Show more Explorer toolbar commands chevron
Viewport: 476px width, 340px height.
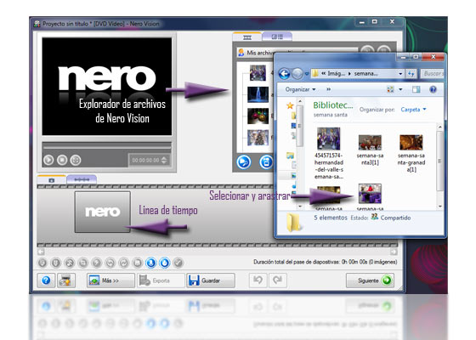click(328, 89)
